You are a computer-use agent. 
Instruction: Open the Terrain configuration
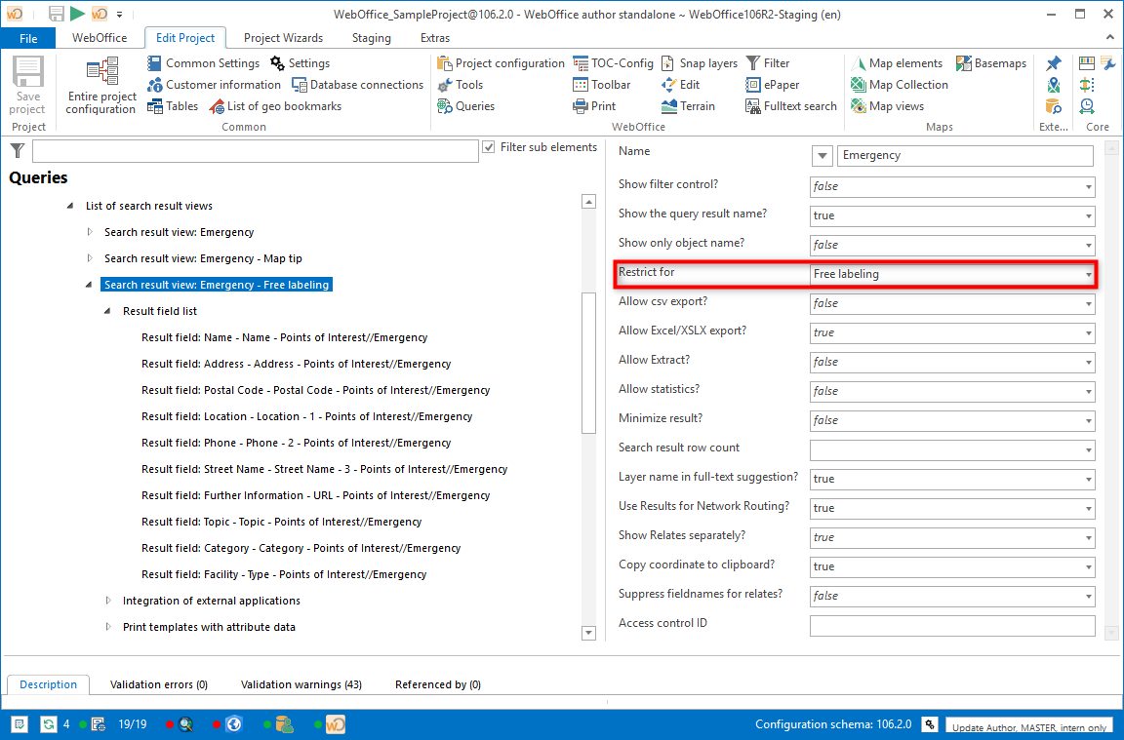(x=688, y=106)
